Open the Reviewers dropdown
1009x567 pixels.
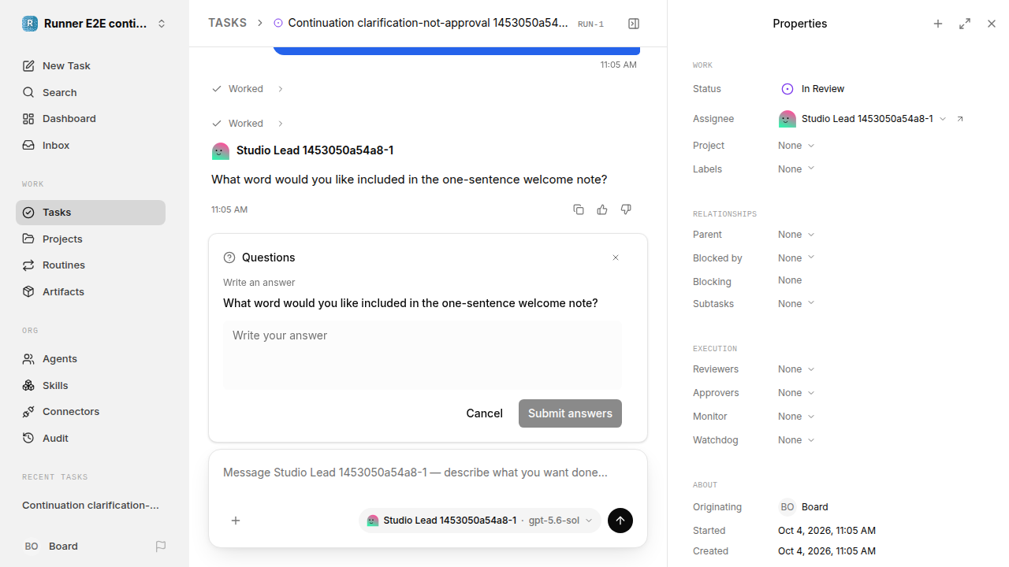[796, 369]
